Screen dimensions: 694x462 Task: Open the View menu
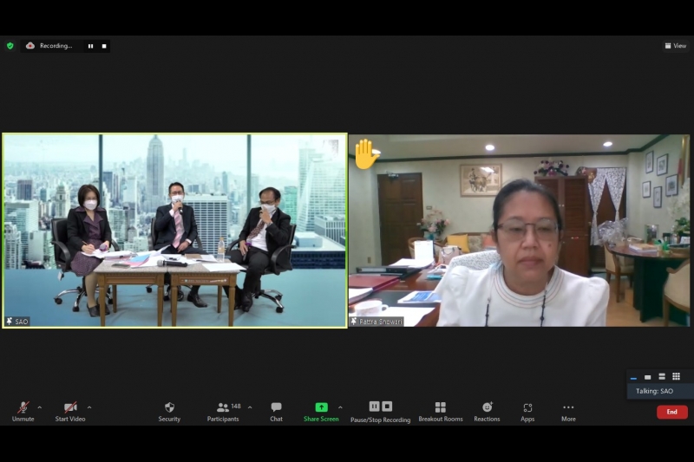point(675,46)
